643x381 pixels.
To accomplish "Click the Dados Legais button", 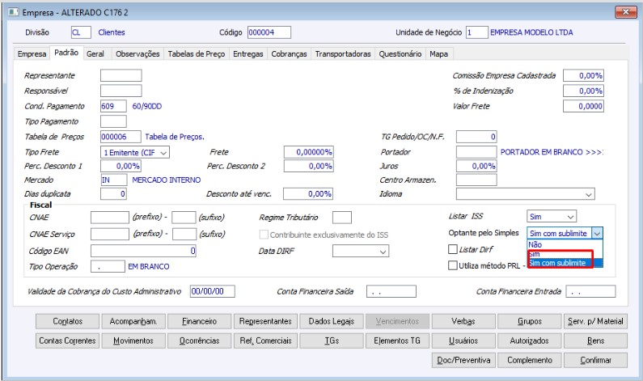I will 332,321.
